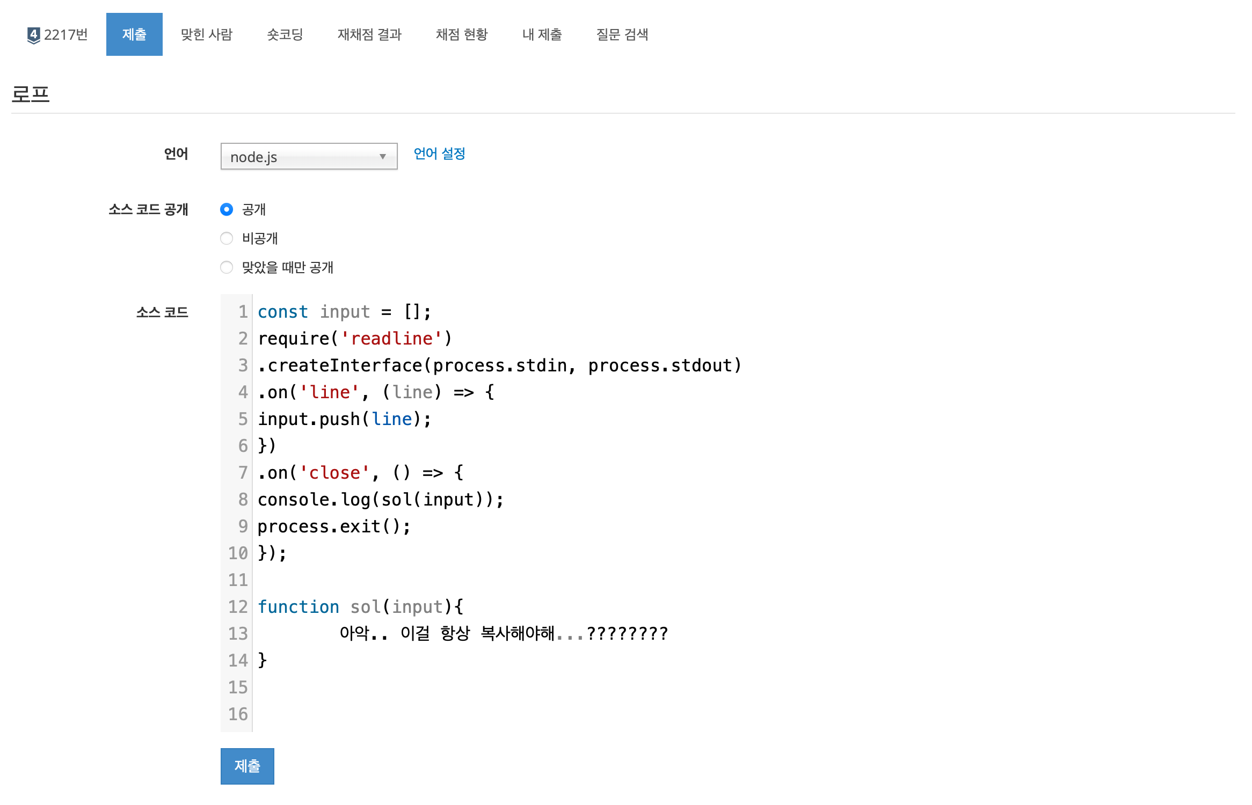
Task: Open the 맞힌 사람 tab
Action: (x=207, y=35)
